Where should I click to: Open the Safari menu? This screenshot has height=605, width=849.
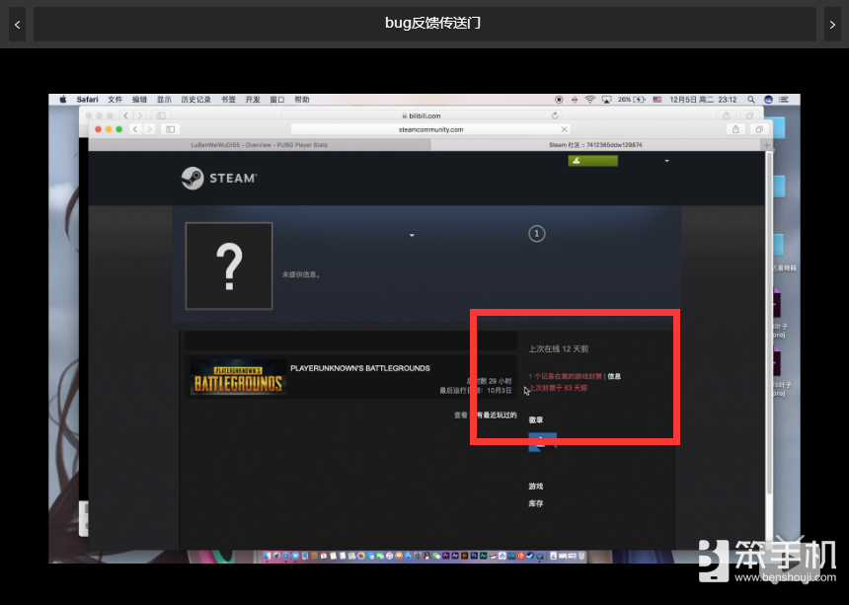pos(87,100)
